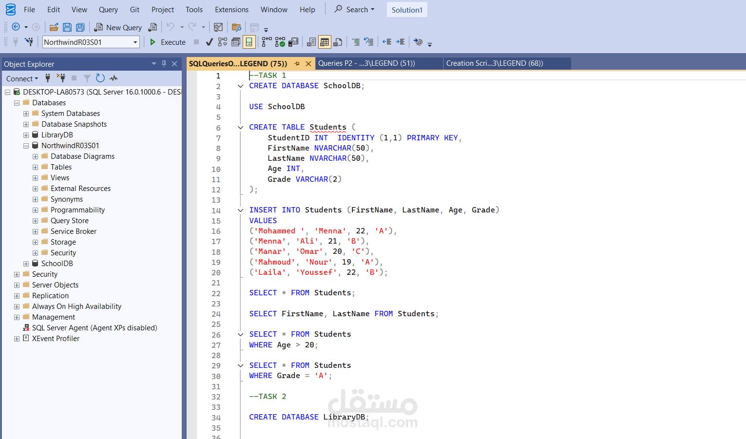Screen dimensions: 746x439
Task: Click Specify Values for Template Parameters icon
Action: 418,42
